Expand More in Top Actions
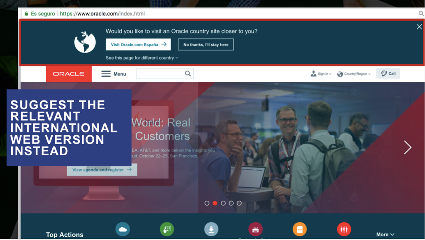The image size is (425, 240). [x=385, y=234]
